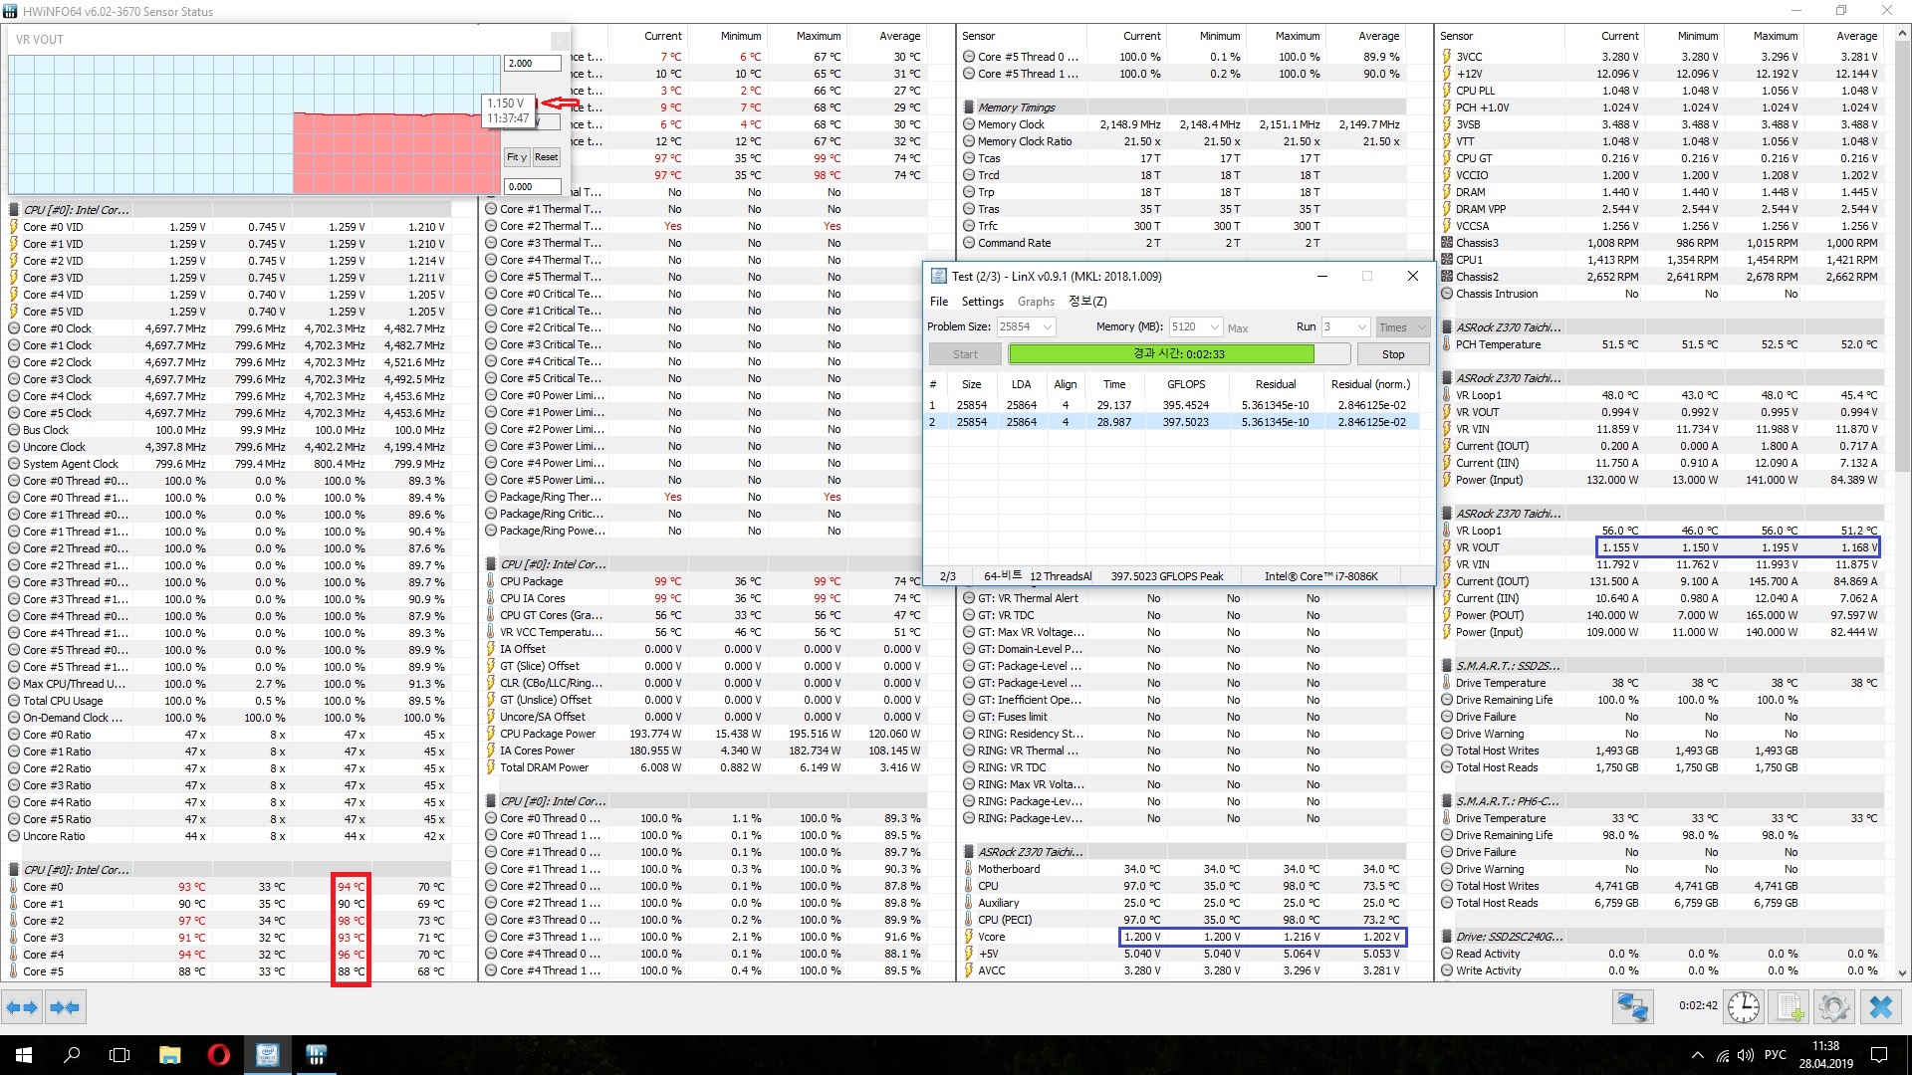The image size is (1912, 1075).
Task: Click the shrink columns arrows icon
Action: [65, 1007]
